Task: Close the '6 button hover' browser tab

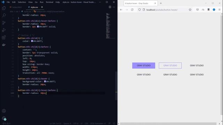Action: click(155, 3)
